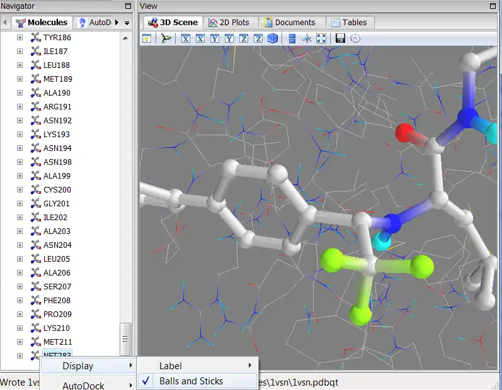Image resolution: width=502 pixels, height=390 pixels.
Task: Switch to the Tables tab
Action: tap(350, 22)
